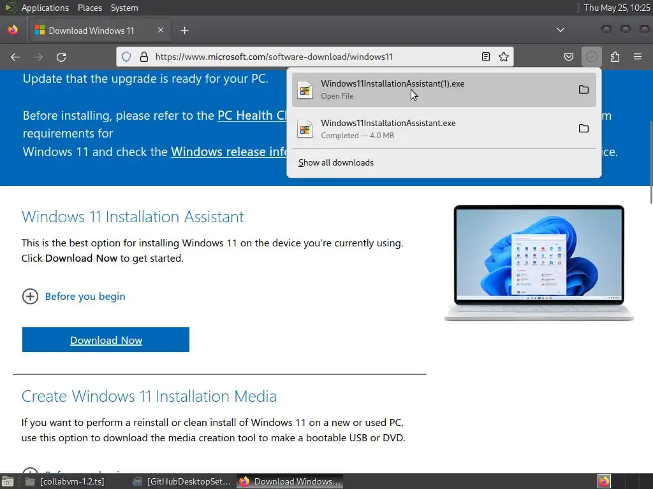Image resolution: width=653 pixels, height=489 pixels.
Task: Follow the PC Health Check link
Action: click(252, 115)
